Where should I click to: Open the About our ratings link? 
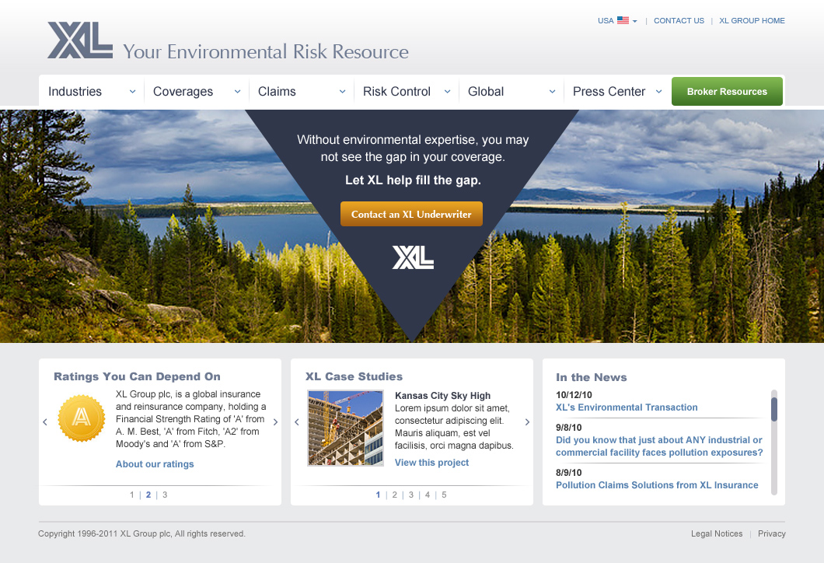coord(155,464)
